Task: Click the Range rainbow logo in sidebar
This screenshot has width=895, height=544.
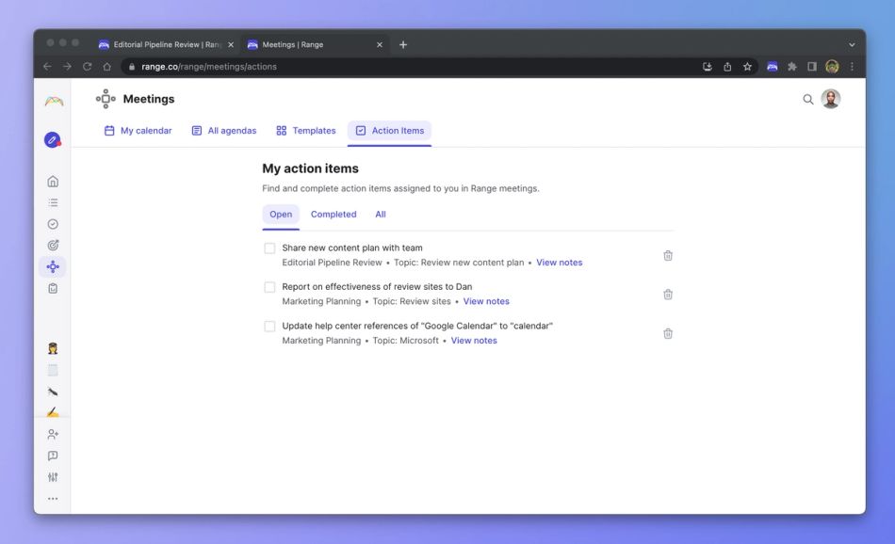Action: (54, 102)
